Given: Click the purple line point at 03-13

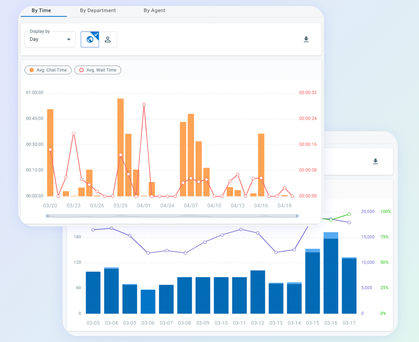Looking at the screenshot, I should coord(276,253).
